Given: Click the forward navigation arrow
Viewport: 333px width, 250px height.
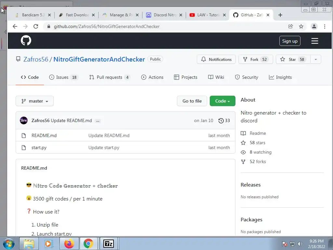Looking at the screenshot, I should point(25,26).
